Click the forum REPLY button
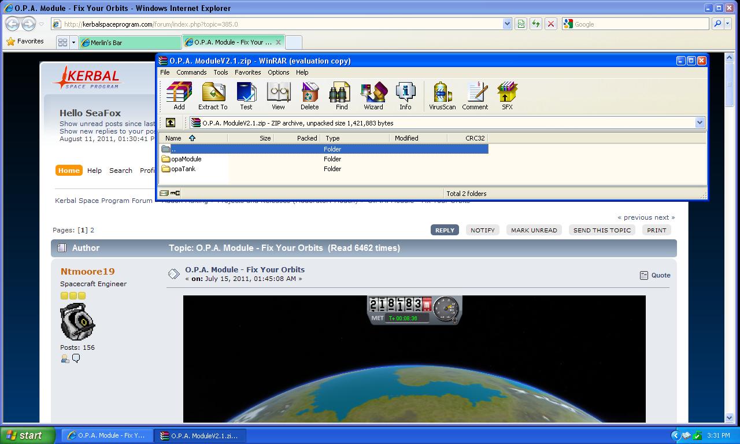The width and height of the screenshot is (740, 444). (x=445, y=230)
